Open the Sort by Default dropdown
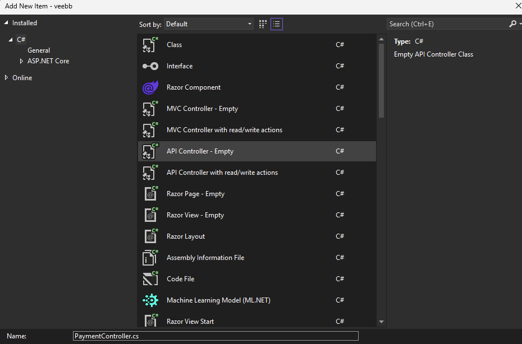522x344 pixels. pyautogui.click(x=209, y=24)
